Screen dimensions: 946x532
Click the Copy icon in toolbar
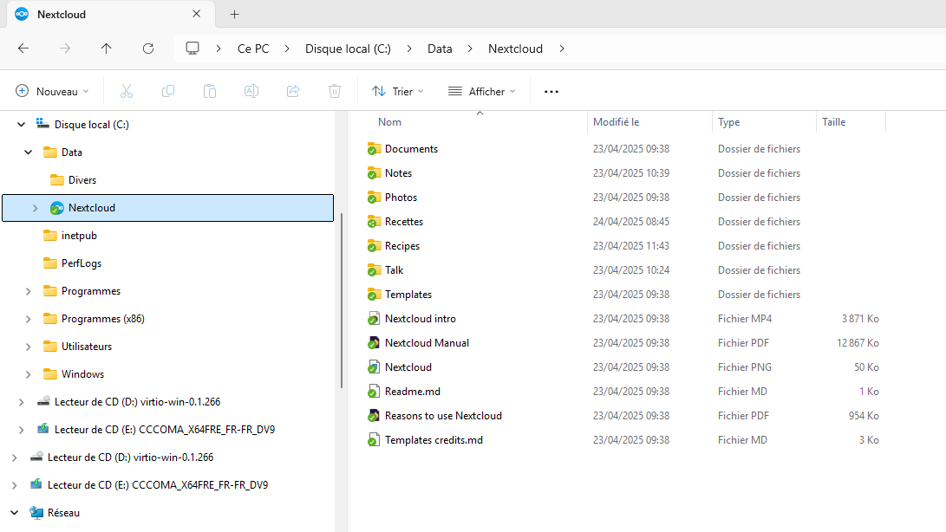click(168, 91)
